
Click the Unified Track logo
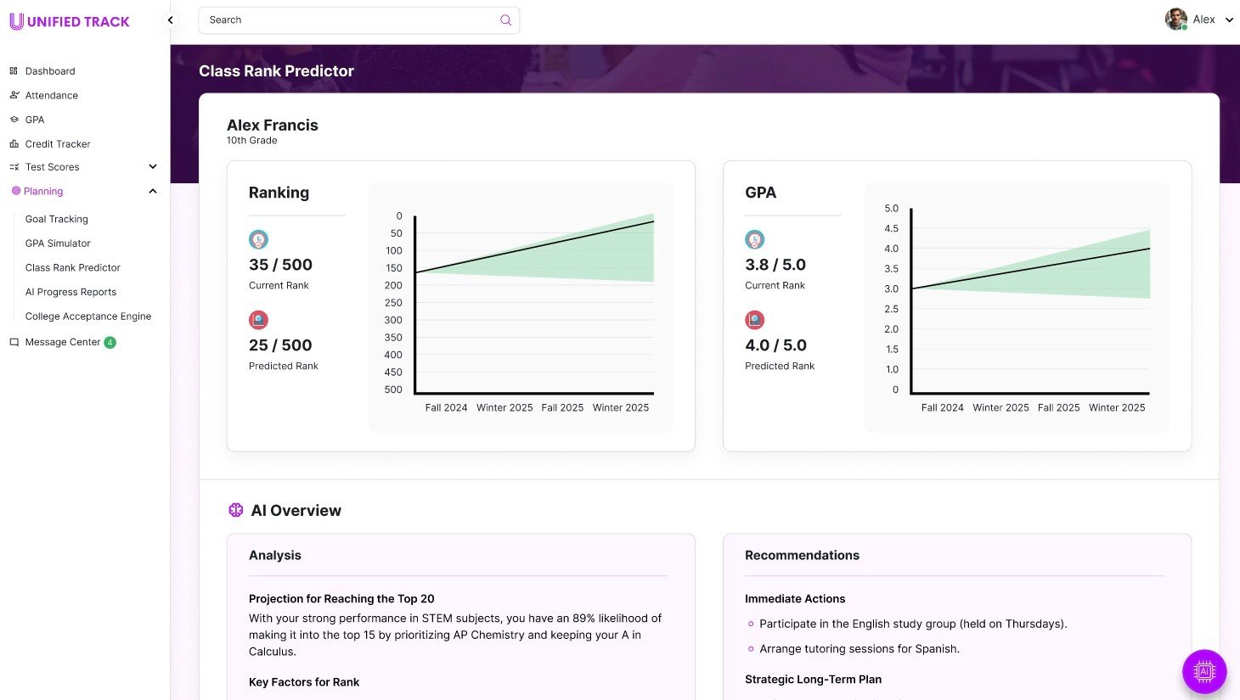[70, 21]
